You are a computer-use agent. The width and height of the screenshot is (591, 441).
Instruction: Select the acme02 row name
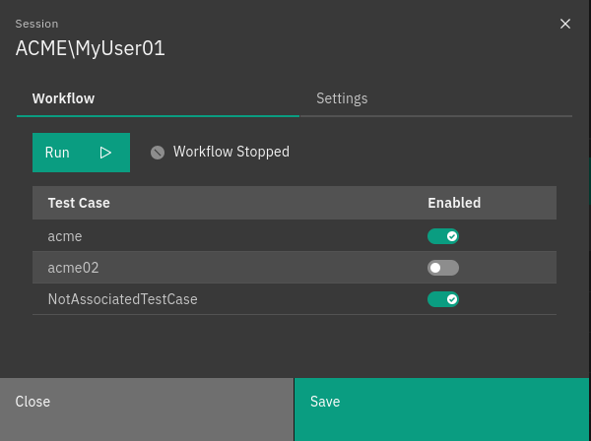[73, 268]
